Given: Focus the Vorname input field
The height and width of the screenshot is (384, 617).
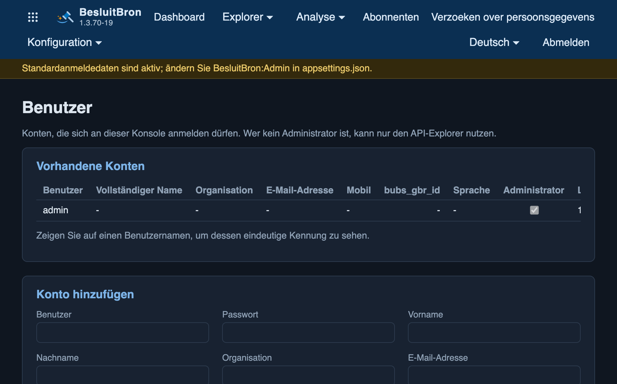Looking at the screenshot, I should (x=494, y=333).
